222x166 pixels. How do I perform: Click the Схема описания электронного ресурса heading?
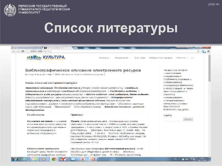[51, 83]
